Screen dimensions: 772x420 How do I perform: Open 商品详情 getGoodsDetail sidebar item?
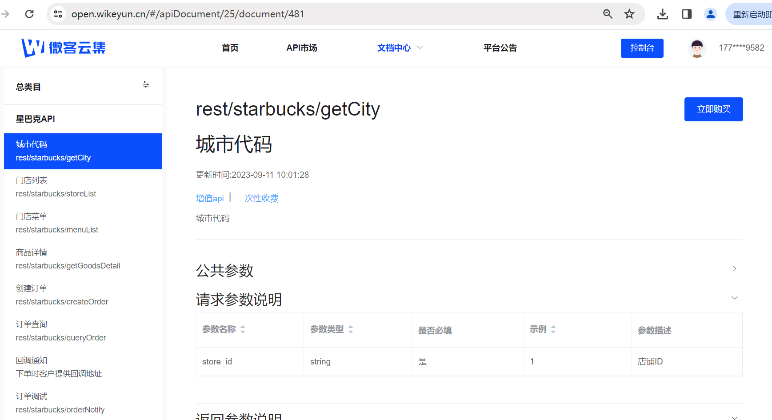point(83,259)
